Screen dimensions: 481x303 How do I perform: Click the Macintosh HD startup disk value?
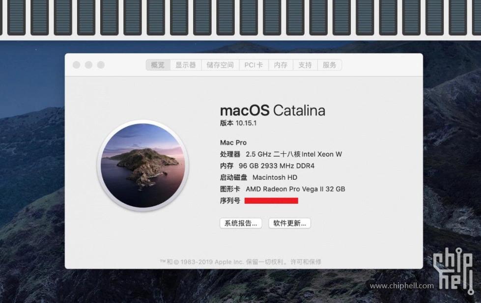click(x=275, y=178)
